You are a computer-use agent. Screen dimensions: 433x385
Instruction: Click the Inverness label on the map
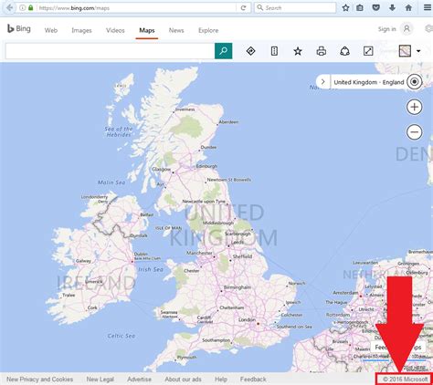coord(185,109)
